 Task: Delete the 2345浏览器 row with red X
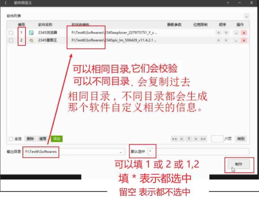click(244, 33)
